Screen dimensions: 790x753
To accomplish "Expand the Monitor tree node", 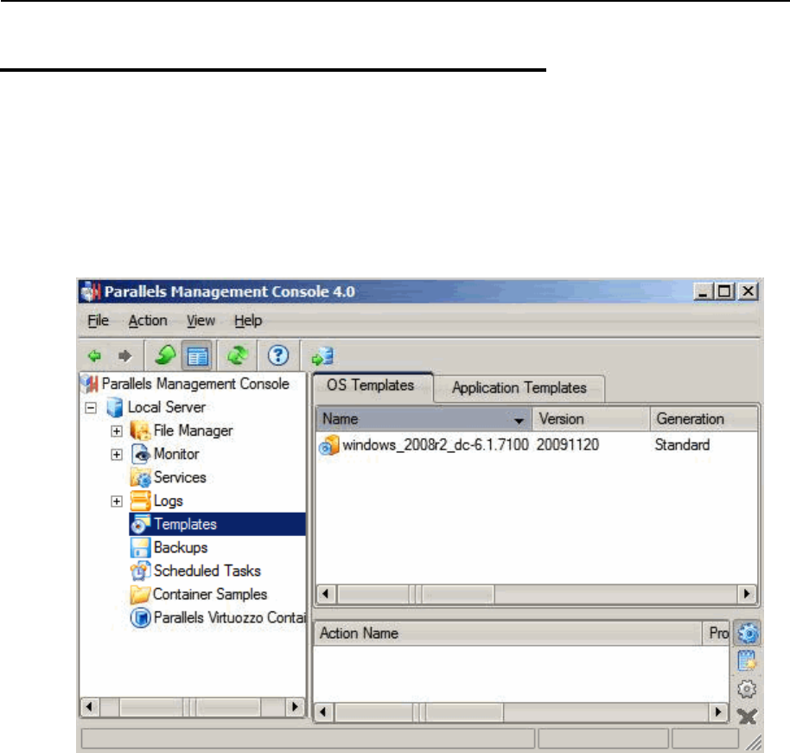I will coord(117,454).
